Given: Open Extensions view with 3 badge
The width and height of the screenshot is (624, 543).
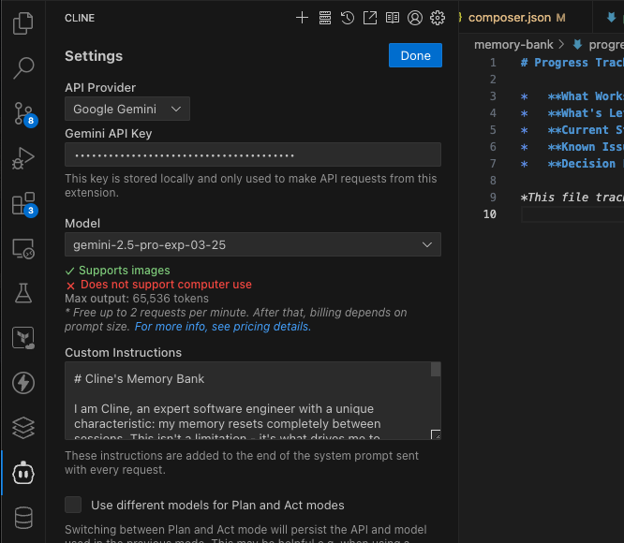Looking at the screenshot, I should (23, 203).
